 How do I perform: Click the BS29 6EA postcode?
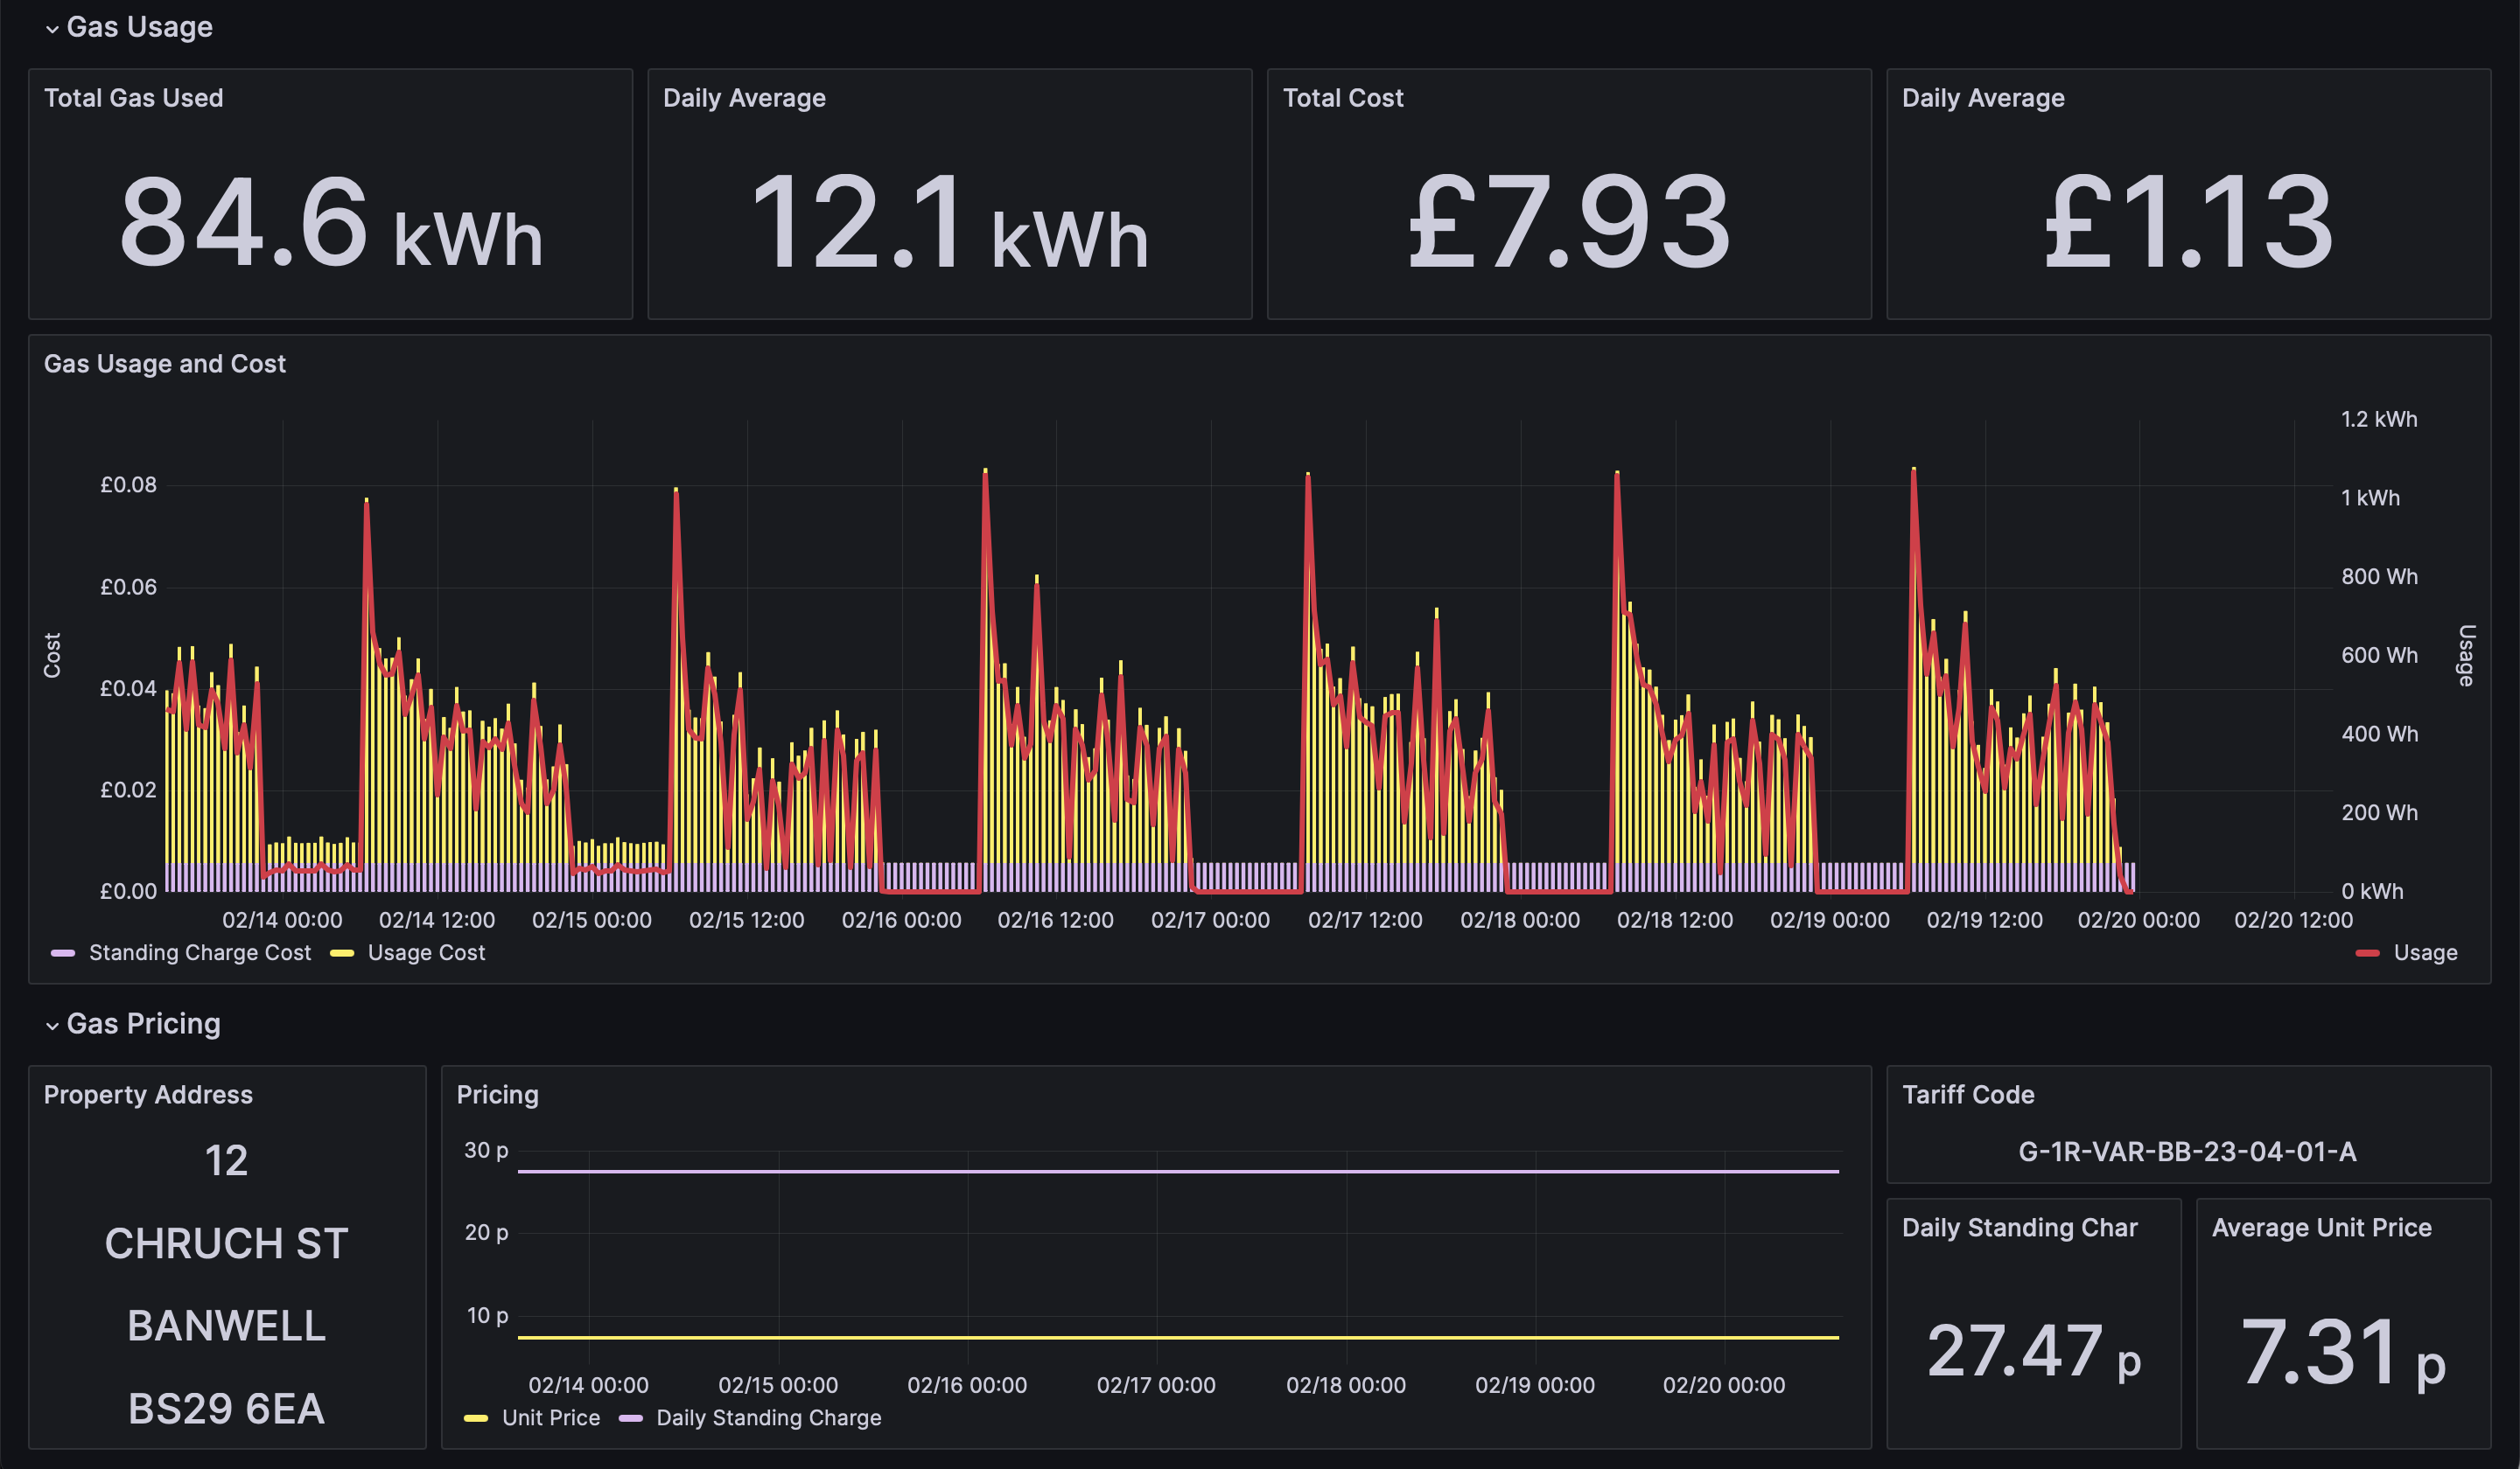(x=227, y=1409)
